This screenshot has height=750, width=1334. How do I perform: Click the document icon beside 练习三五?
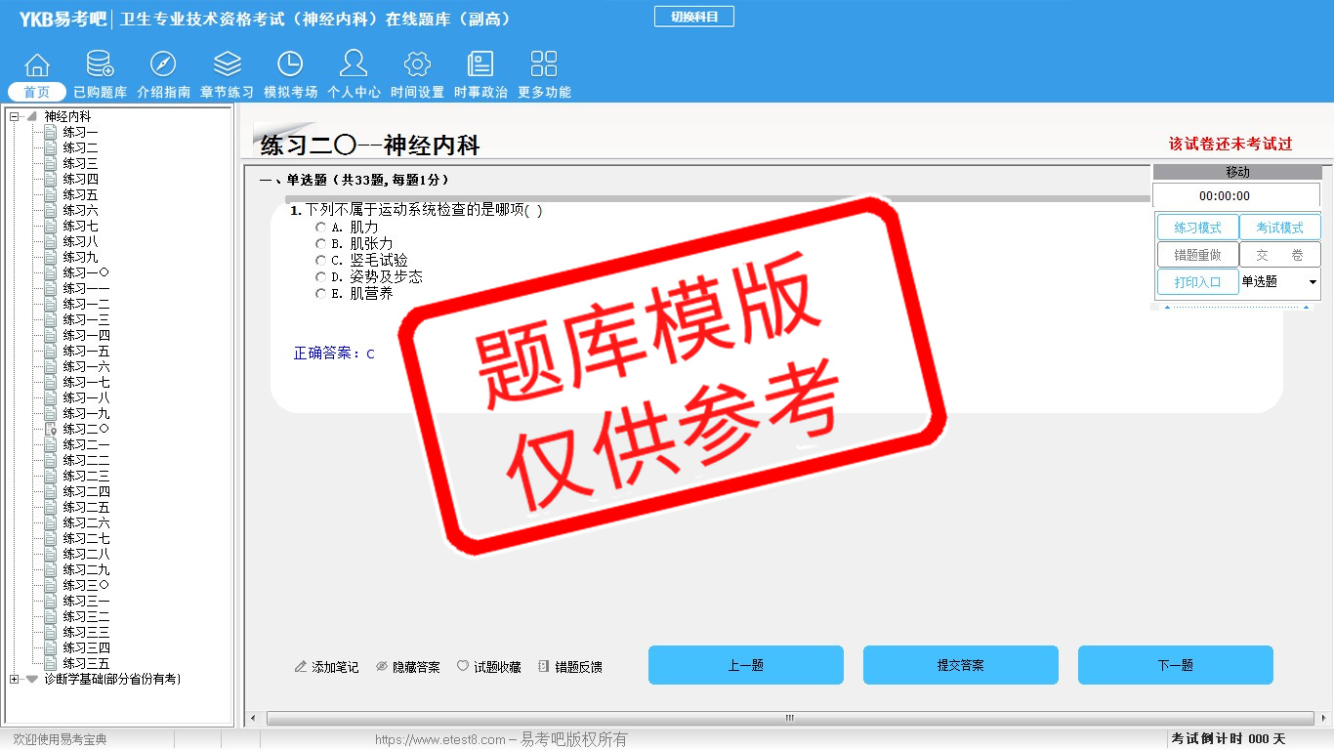(x=51, y=663)
